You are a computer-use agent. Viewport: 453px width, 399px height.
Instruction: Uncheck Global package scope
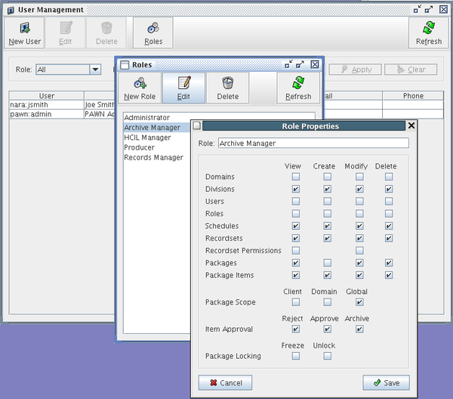359,302
